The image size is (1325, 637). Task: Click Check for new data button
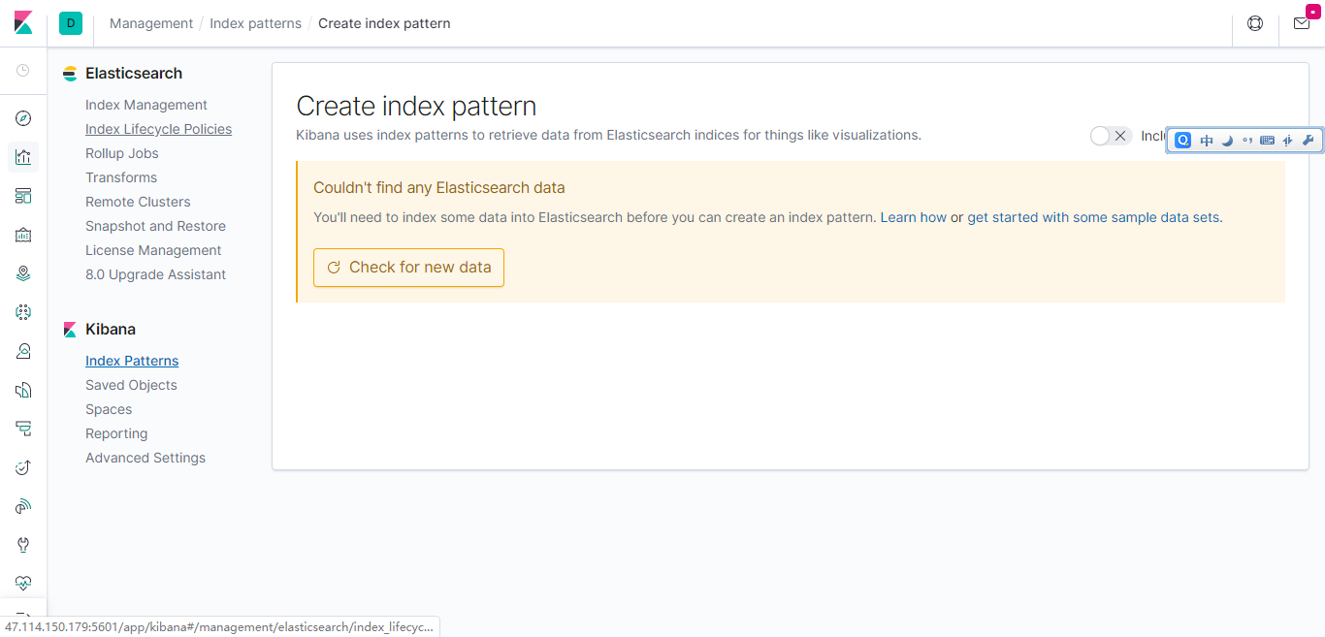coord(408,268)
